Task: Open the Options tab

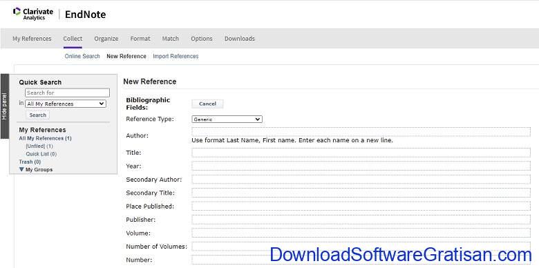Action: (202, 39)
